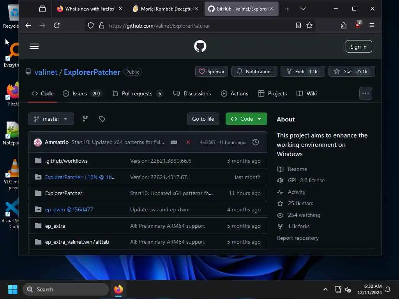Open Firefox application menu

372,25
